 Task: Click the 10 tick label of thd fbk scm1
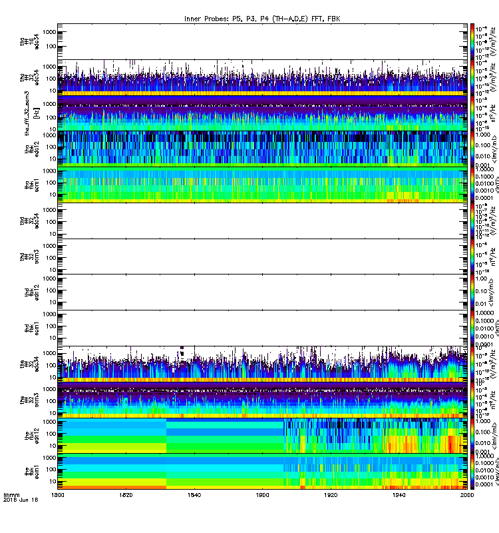pyautogui.click(x=53, y=338)
